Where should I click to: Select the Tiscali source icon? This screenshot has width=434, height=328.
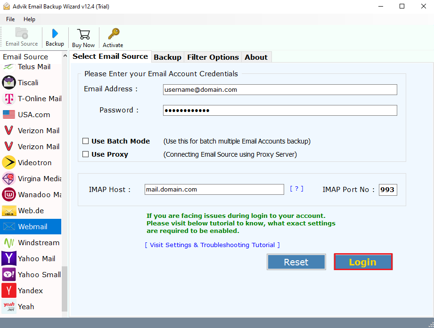tap(9, 83)
